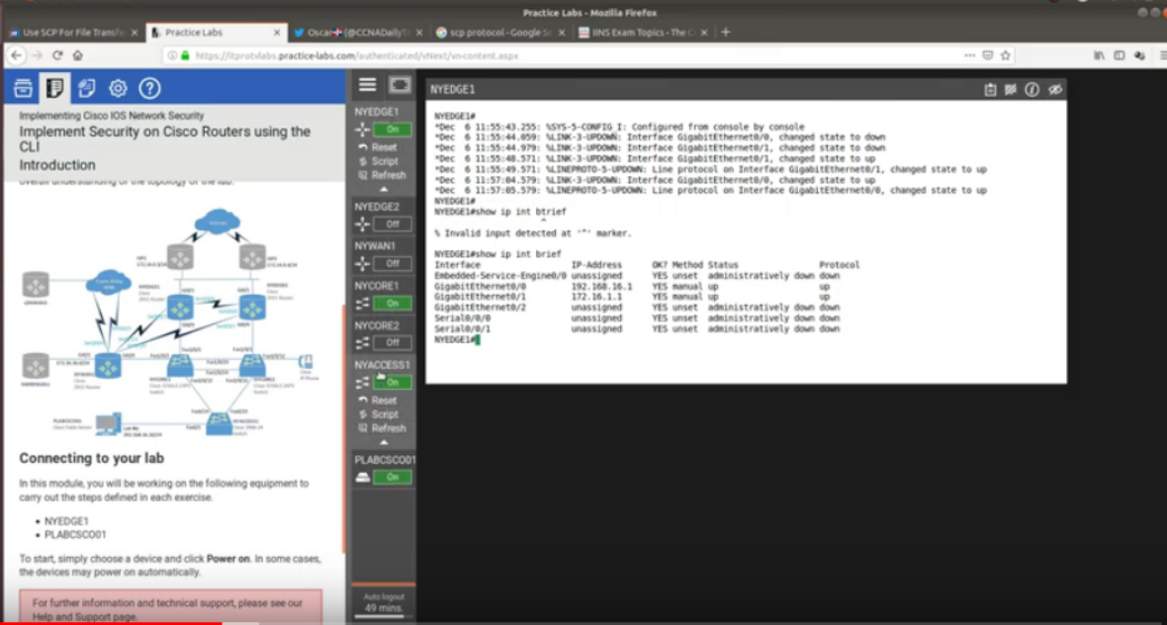Power on the NYWAN1 device
The width and height of the screenshot is (1167, 625).
[391, 262]
